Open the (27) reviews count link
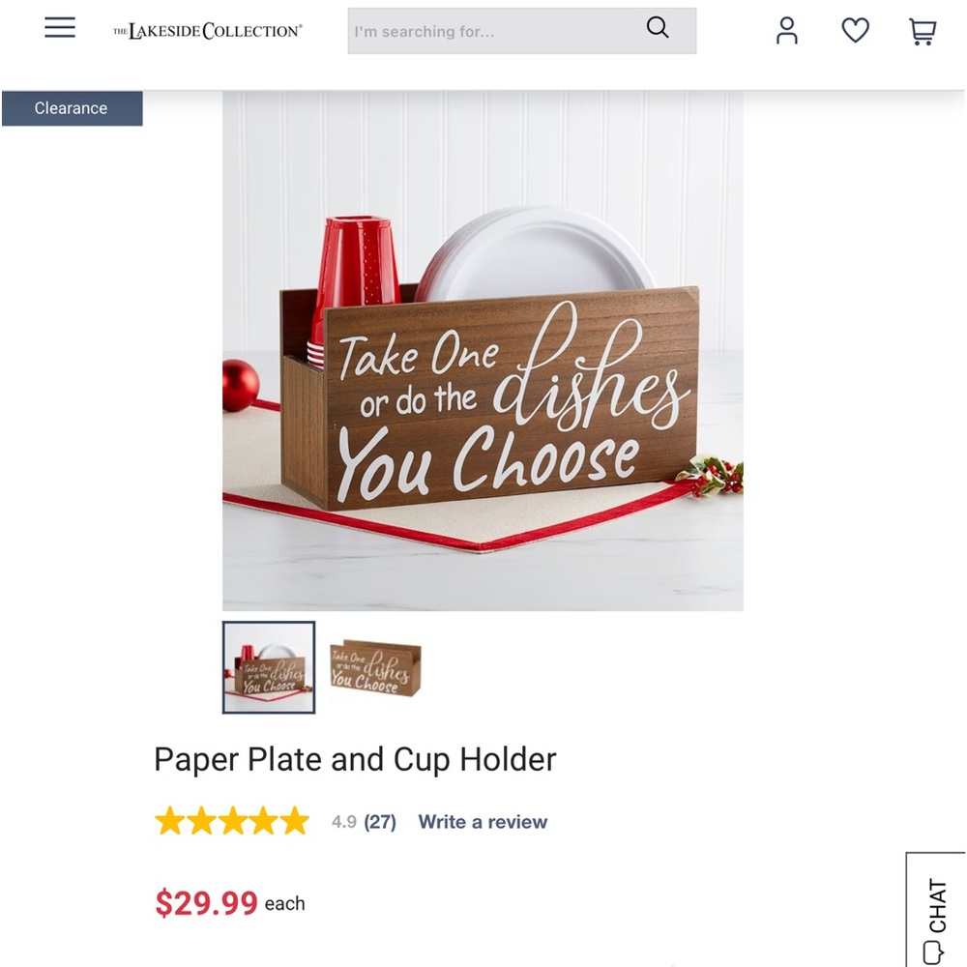 (380, 821)
